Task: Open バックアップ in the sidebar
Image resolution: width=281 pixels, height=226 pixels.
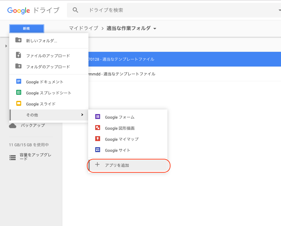Action: click(x=33, y=125)
